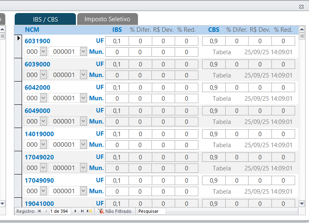Click NCM code 17049020

coord(39,157)
